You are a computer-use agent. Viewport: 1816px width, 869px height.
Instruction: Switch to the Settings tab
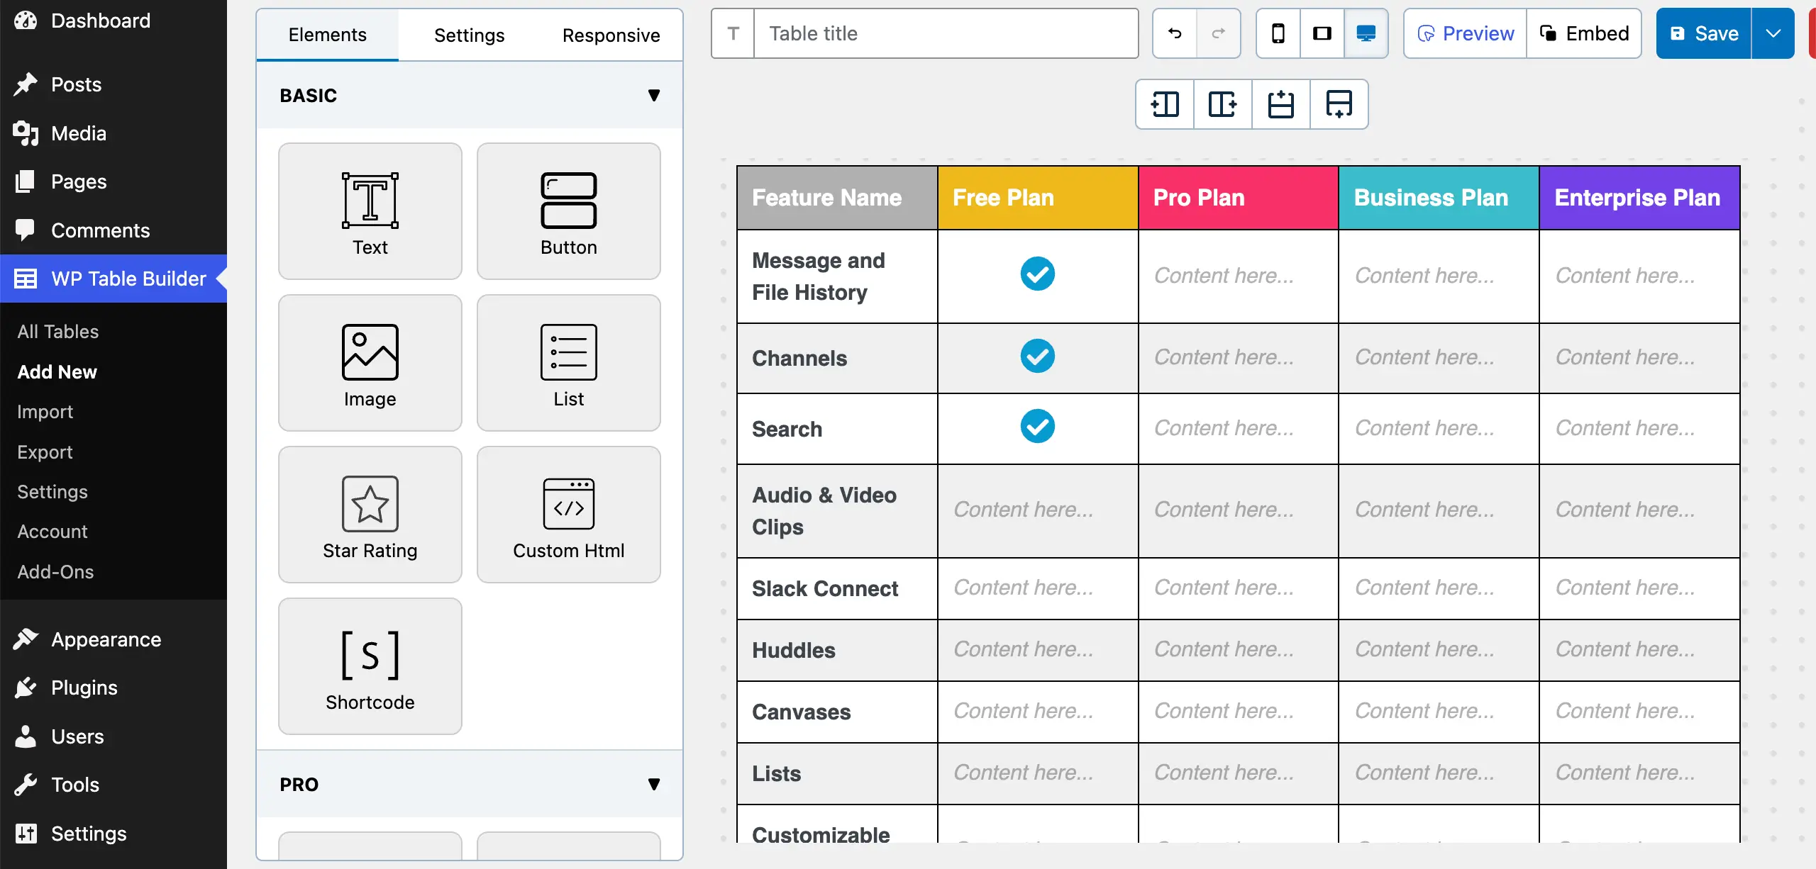(x=469, y=35)
